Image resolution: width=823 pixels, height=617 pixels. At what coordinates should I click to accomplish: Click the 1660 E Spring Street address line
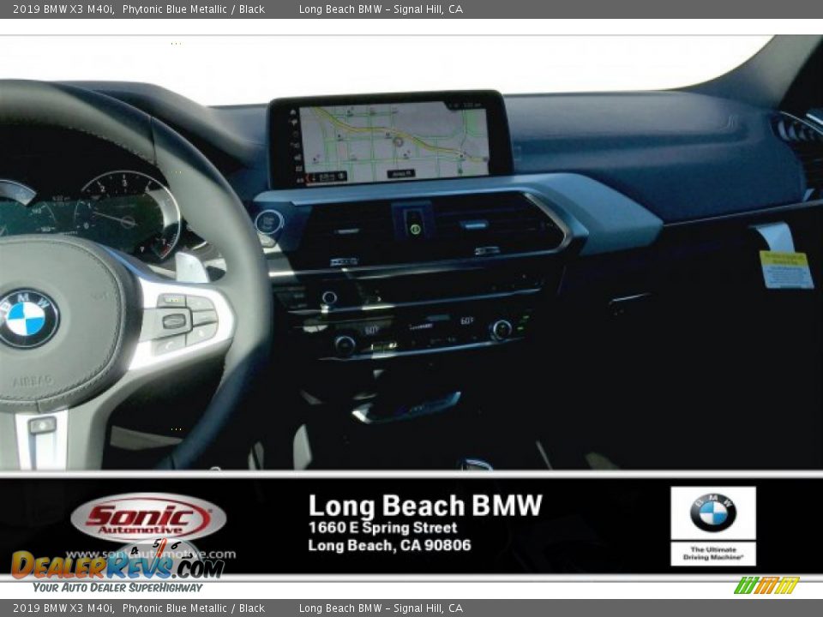tap(382, 528)
